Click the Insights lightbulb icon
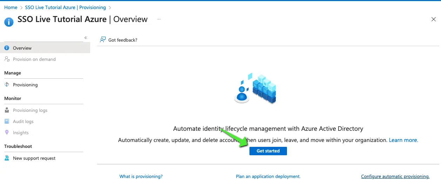441x193 pixels. tap(7, 133)
